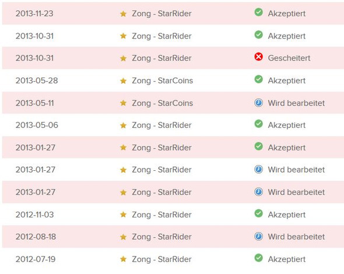Viewport: 344px width, 274px height.
Task: Click the gold star on the 2012-08-18 row
Action: point(123,237)
